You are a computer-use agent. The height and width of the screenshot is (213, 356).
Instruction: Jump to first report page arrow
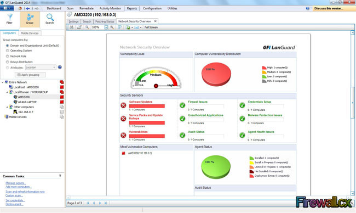[88, 203]
